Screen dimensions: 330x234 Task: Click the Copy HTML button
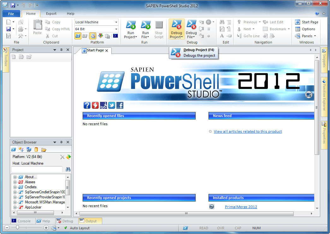click(x=58, y=29)
